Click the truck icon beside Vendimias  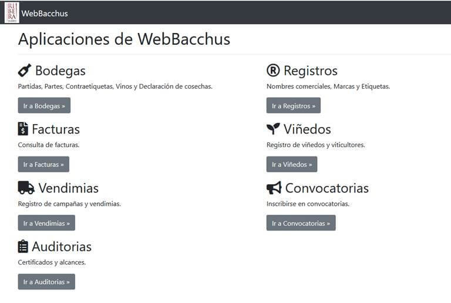coord(26,188)
